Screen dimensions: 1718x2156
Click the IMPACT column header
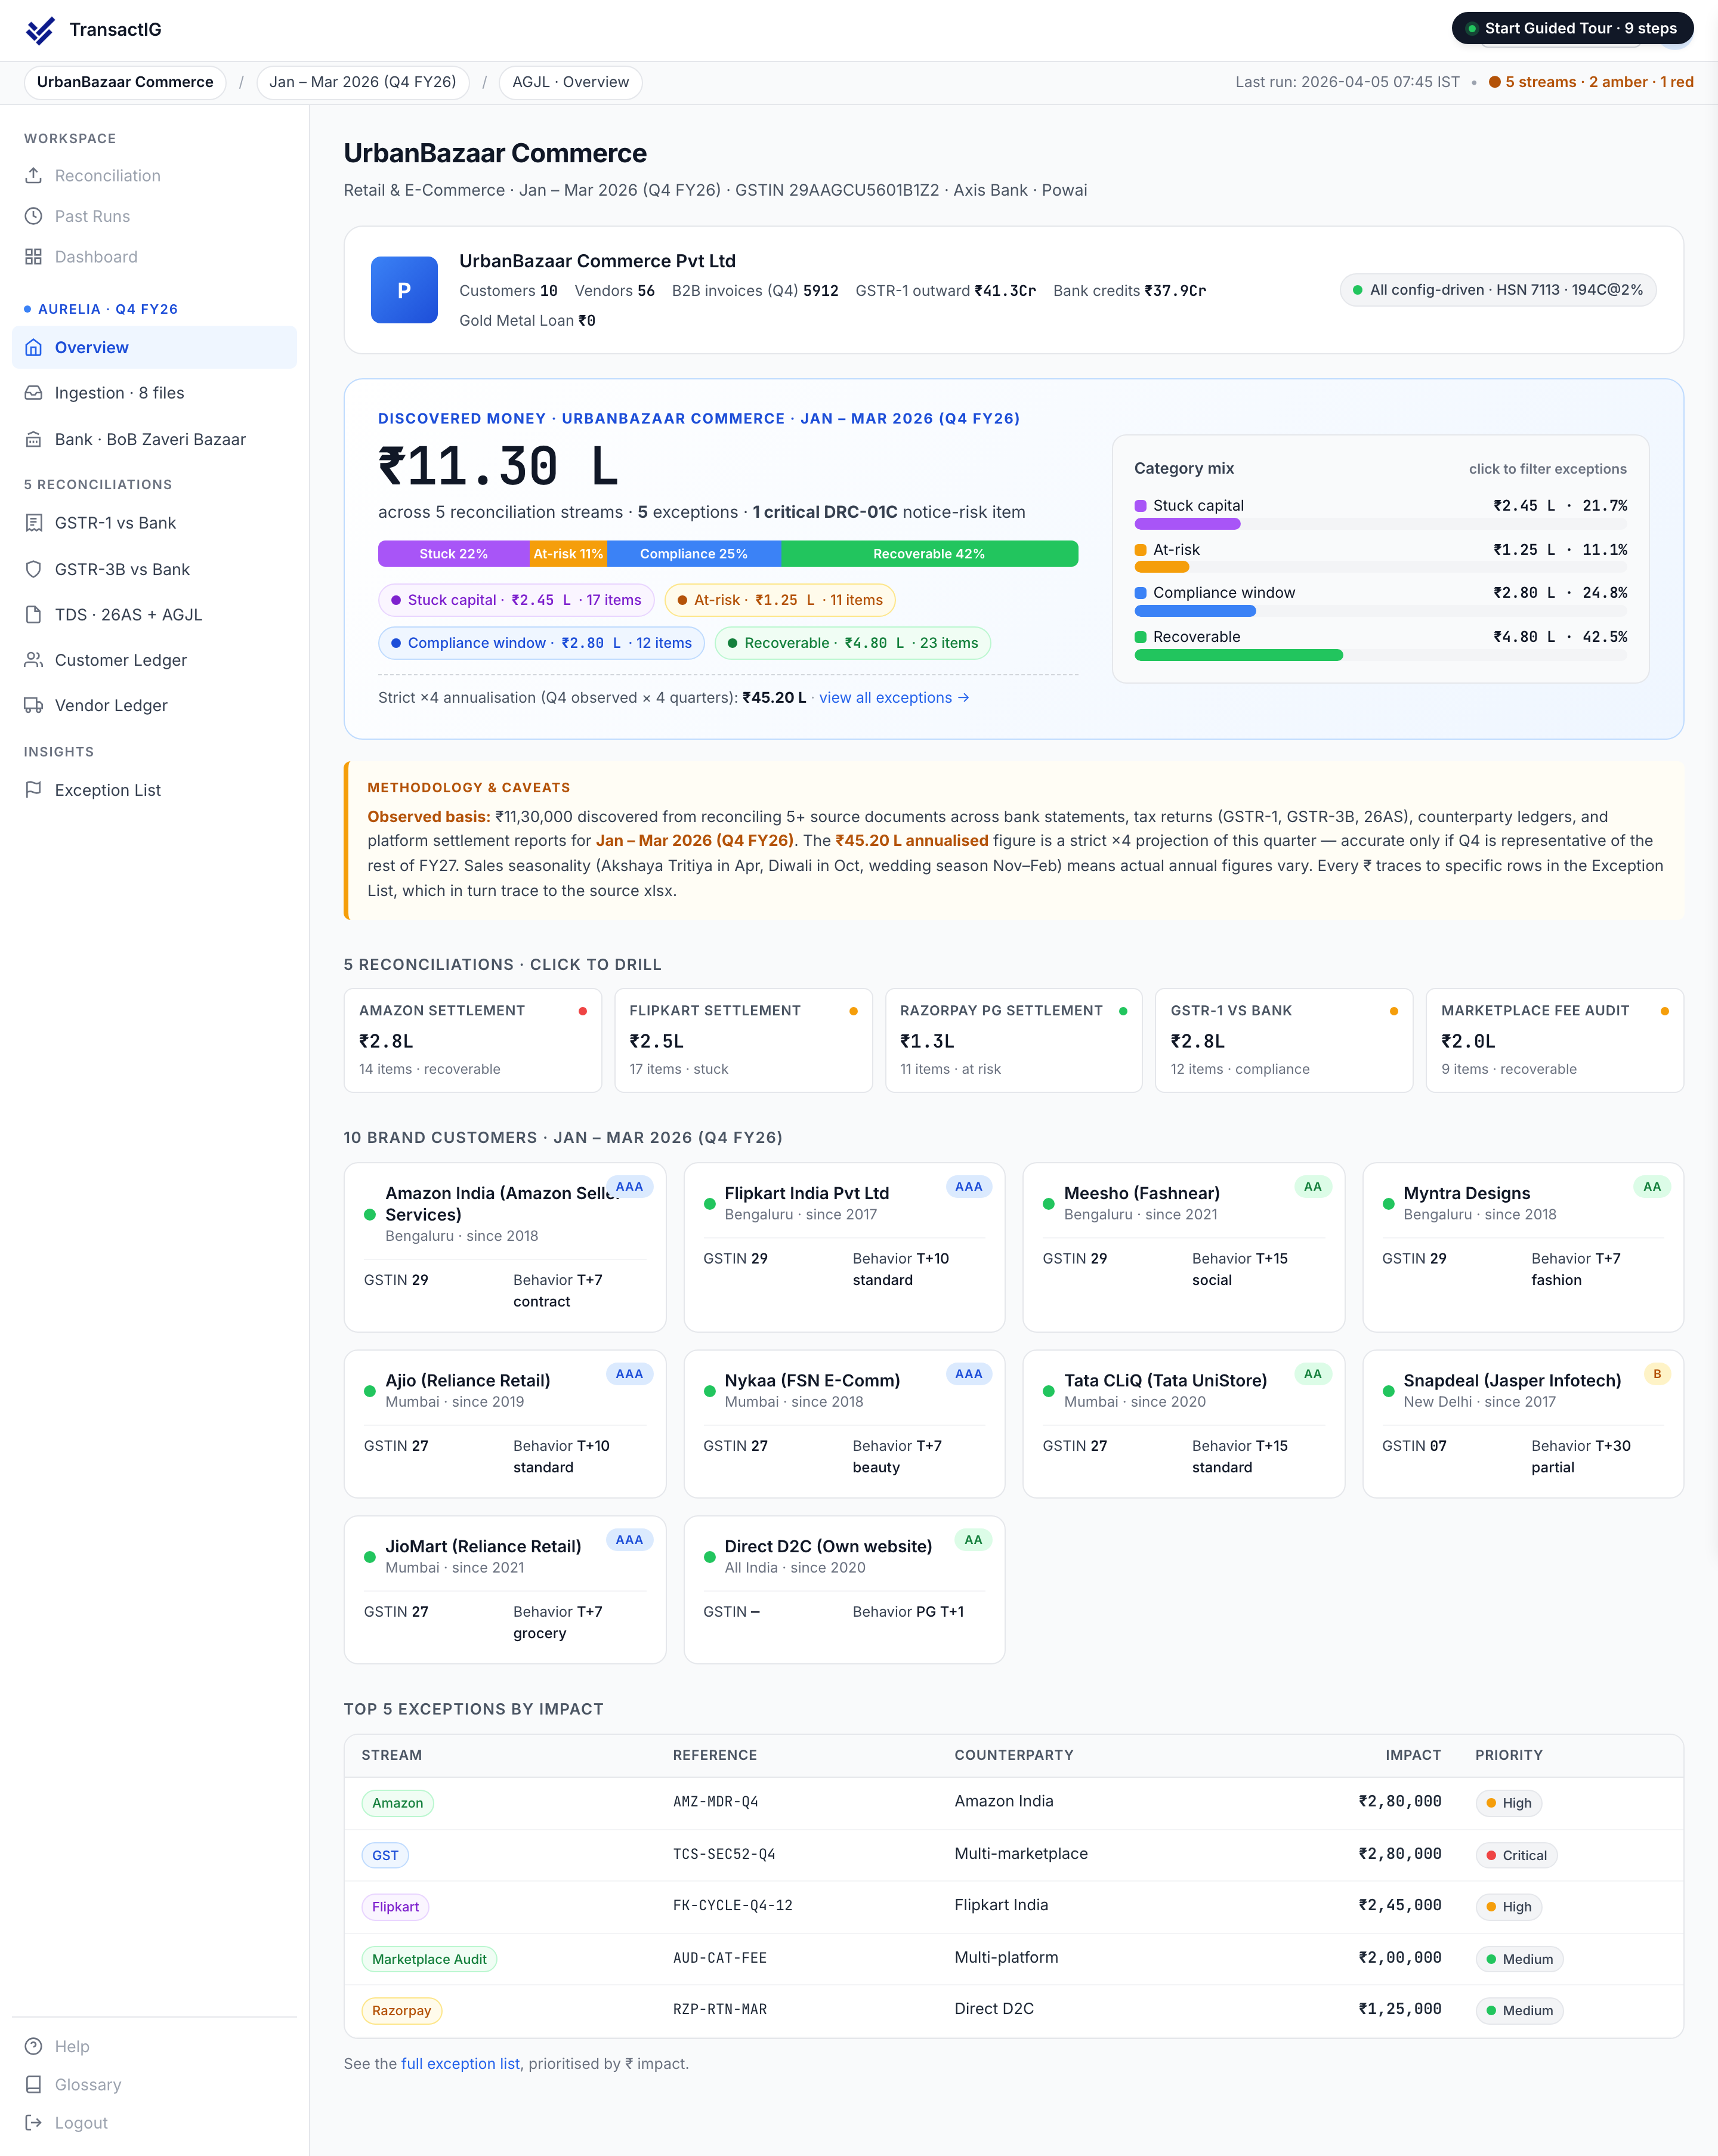(x=1413, y=1755)
